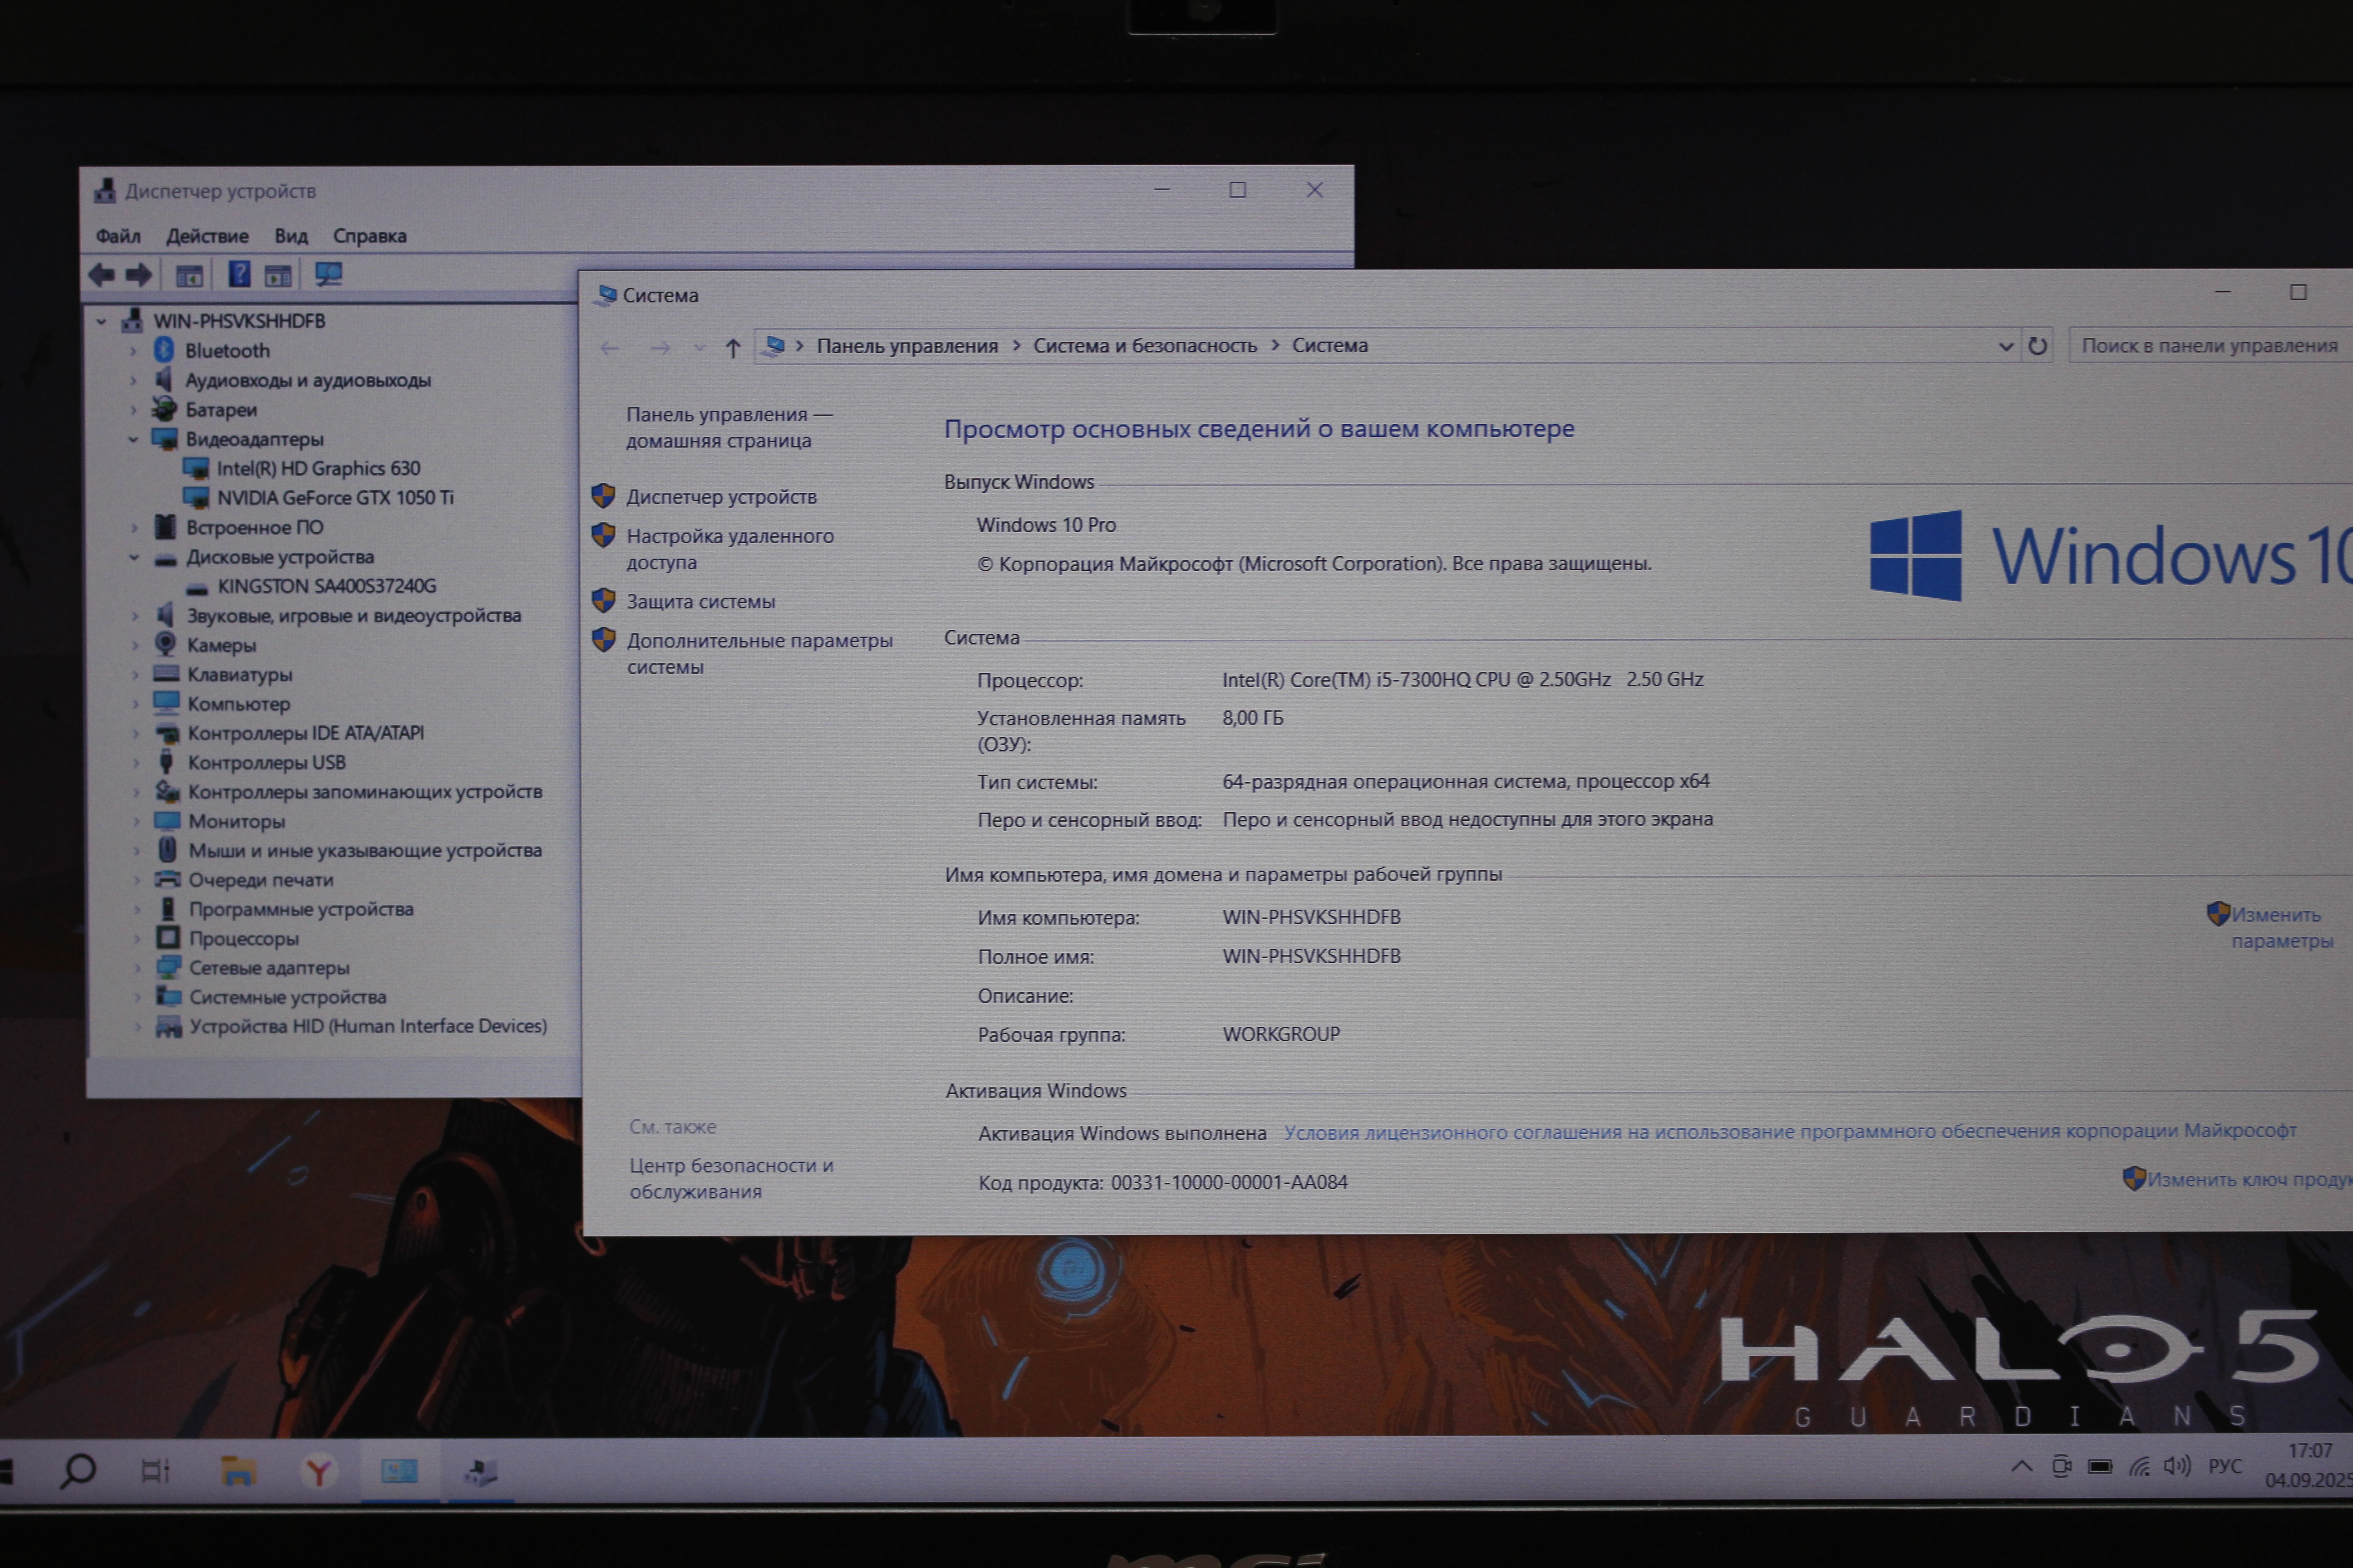Select KINGSTON SA400S37240G disk entry
2353x1568 pixels.
pos(326,586)
